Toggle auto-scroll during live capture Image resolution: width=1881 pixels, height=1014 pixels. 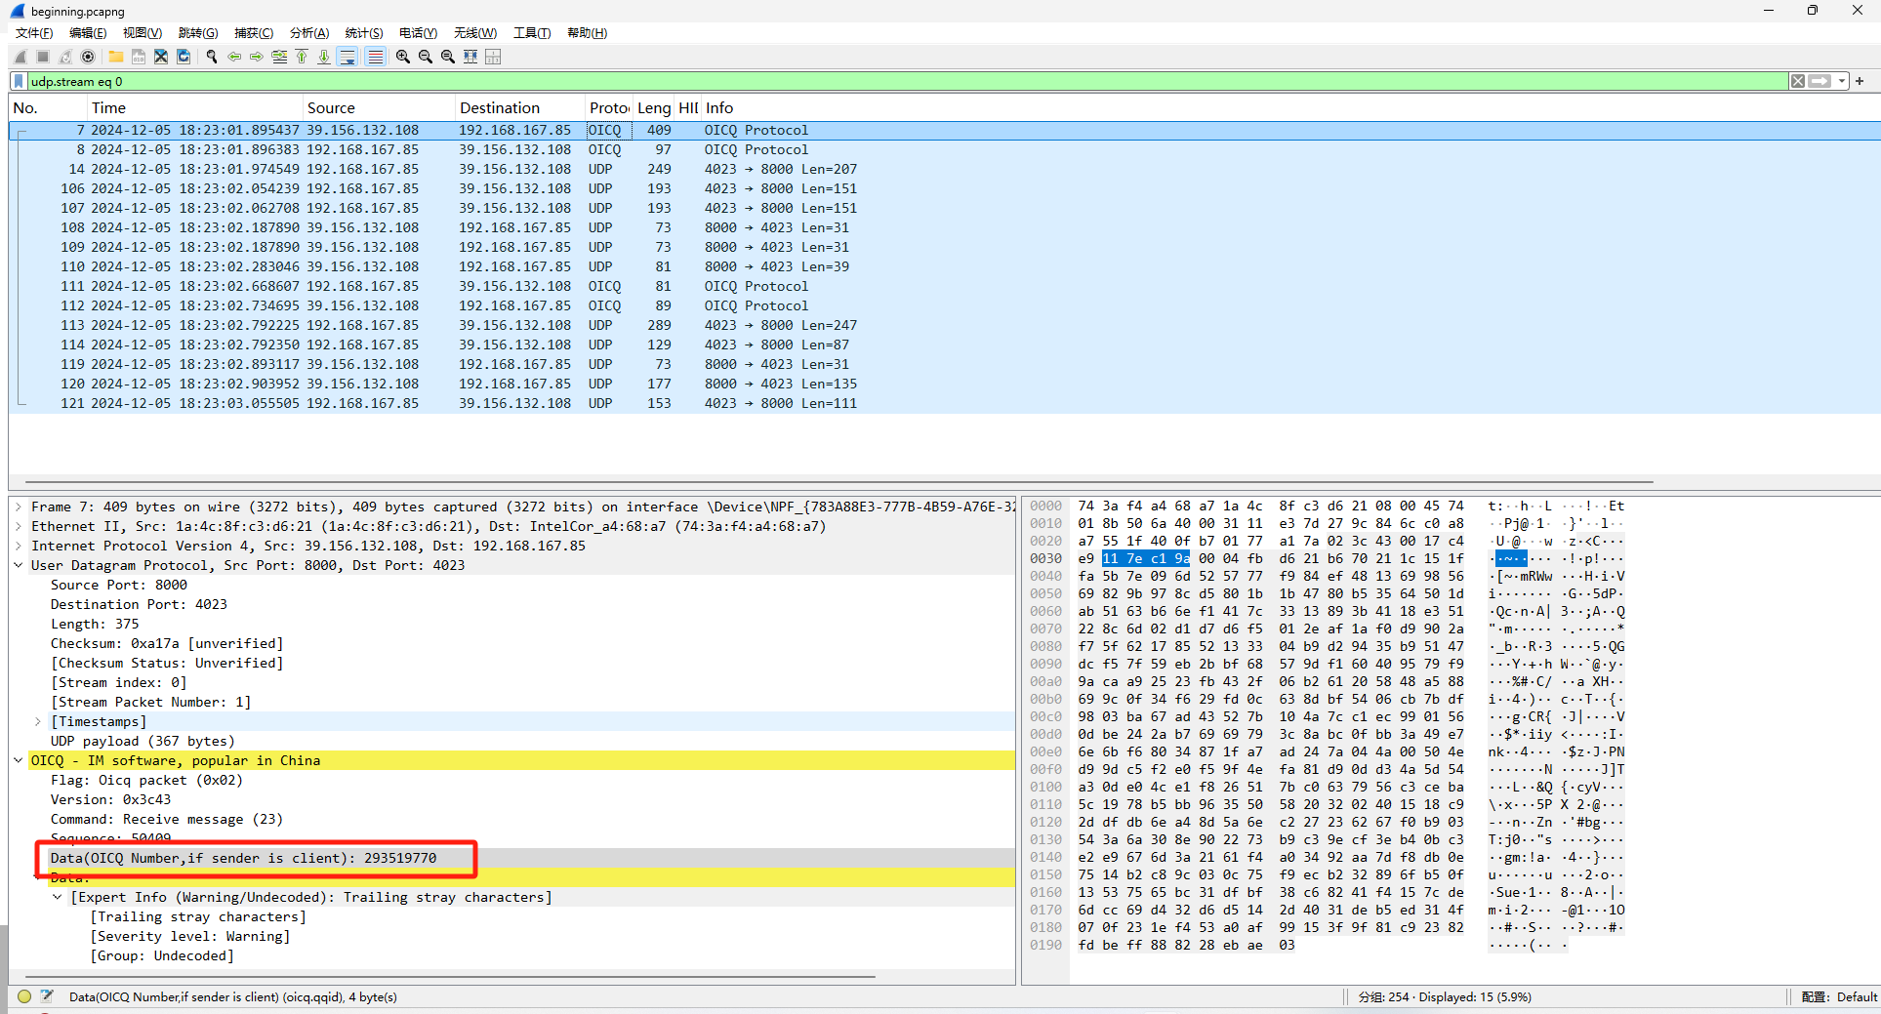click(348, 57)
